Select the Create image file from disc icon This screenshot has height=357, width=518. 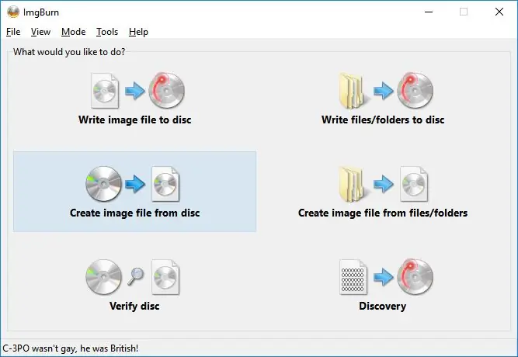[x=133, y=184]
